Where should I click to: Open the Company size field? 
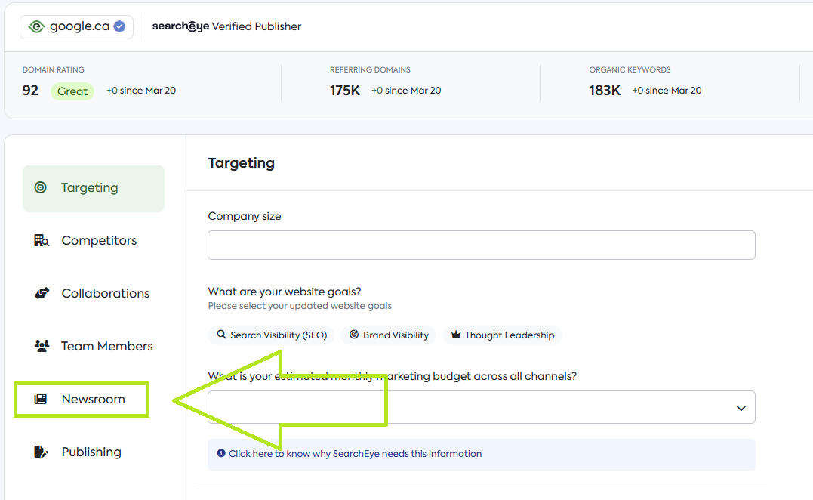click(481, 245)
